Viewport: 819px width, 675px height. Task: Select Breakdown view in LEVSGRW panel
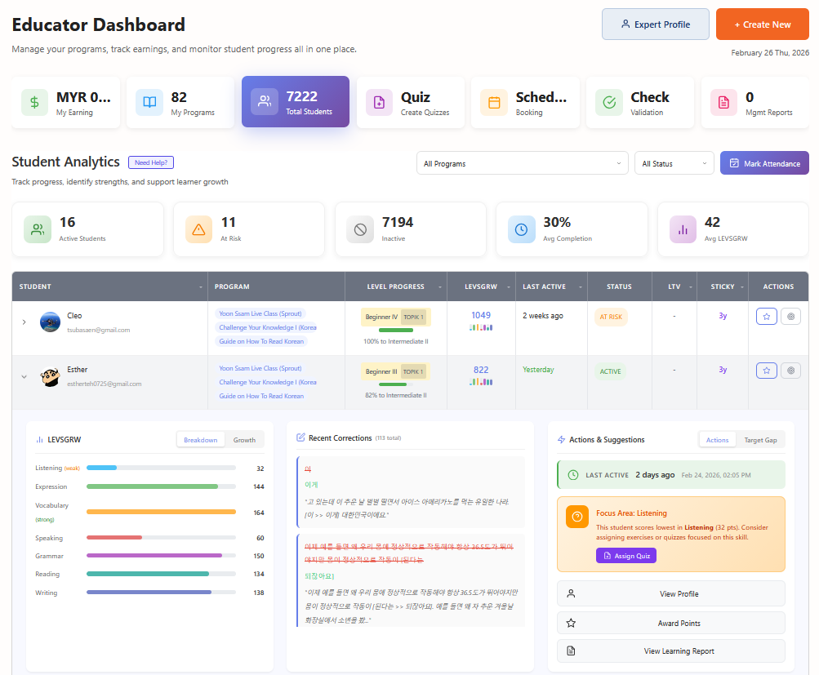pyautogui.click(x=200, y=440)
